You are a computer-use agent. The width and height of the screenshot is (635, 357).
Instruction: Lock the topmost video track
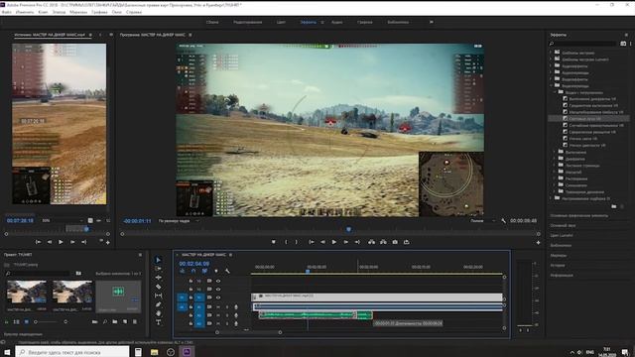tap(190, 281)
